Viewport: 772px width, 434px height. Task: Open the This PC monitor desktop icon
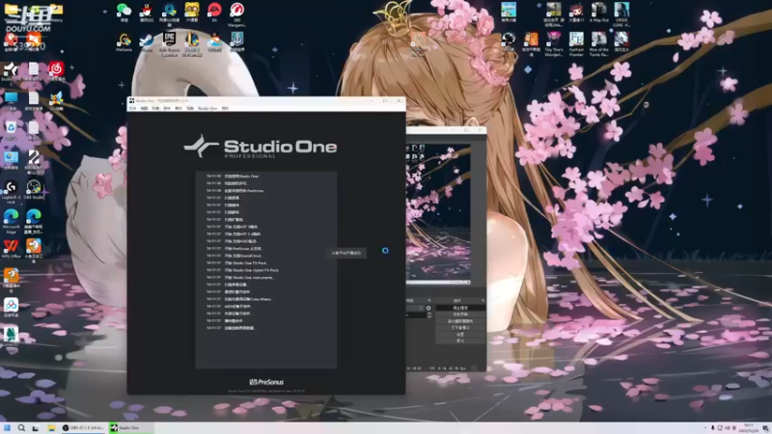[x=11, y=99]
